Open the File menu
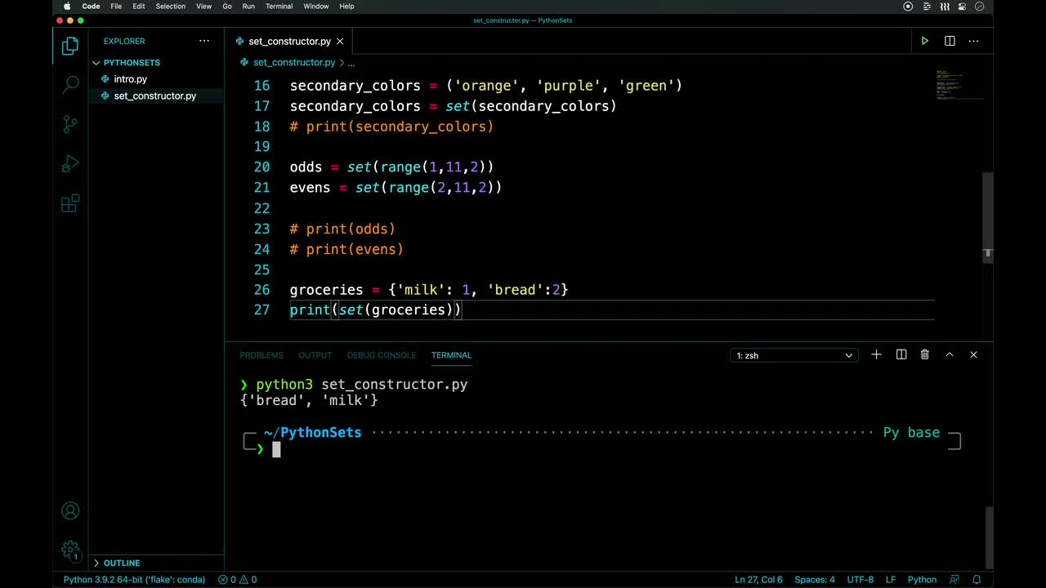Screen dimensions: 1046x588 [x=116, y=6]
